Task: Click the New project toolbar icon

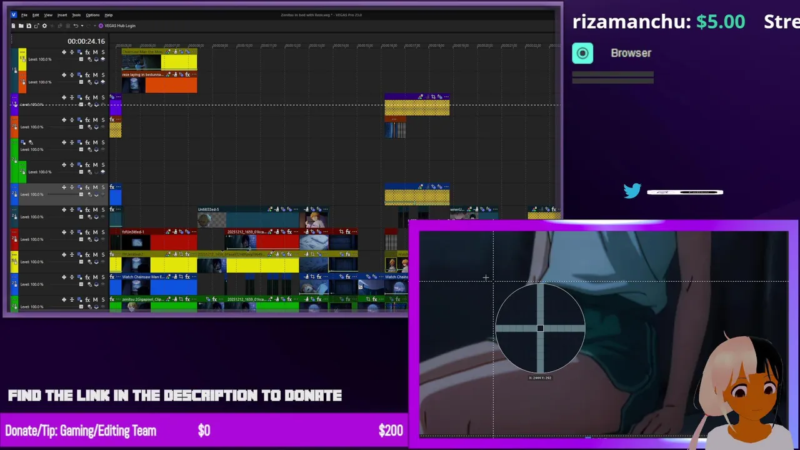Action: [x=13, y=26]
